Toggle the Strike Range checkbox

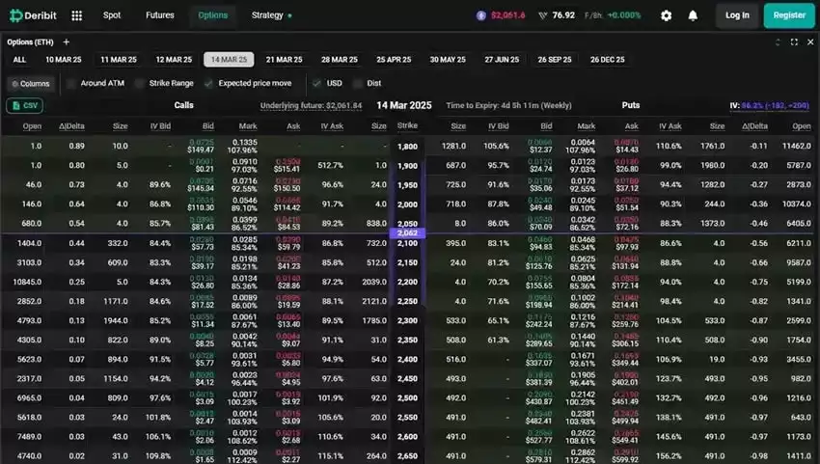(x=141, y=83)
